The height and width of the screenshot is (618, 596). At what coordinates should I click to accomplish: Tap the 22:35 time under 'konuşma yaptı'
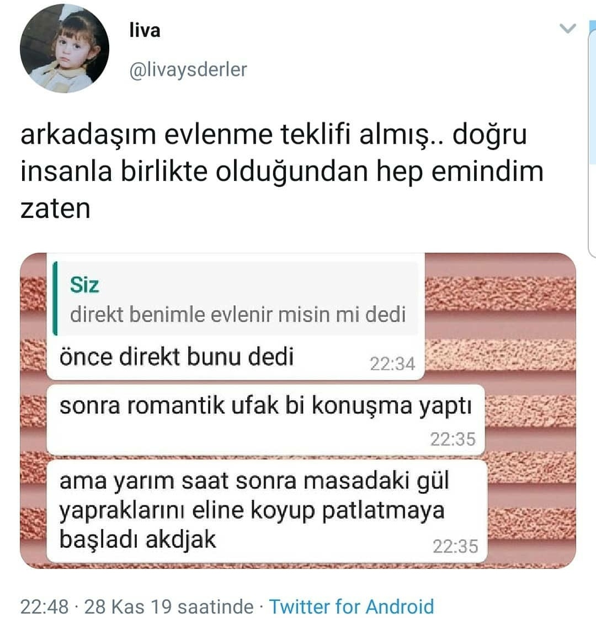(x=453, y=439)
